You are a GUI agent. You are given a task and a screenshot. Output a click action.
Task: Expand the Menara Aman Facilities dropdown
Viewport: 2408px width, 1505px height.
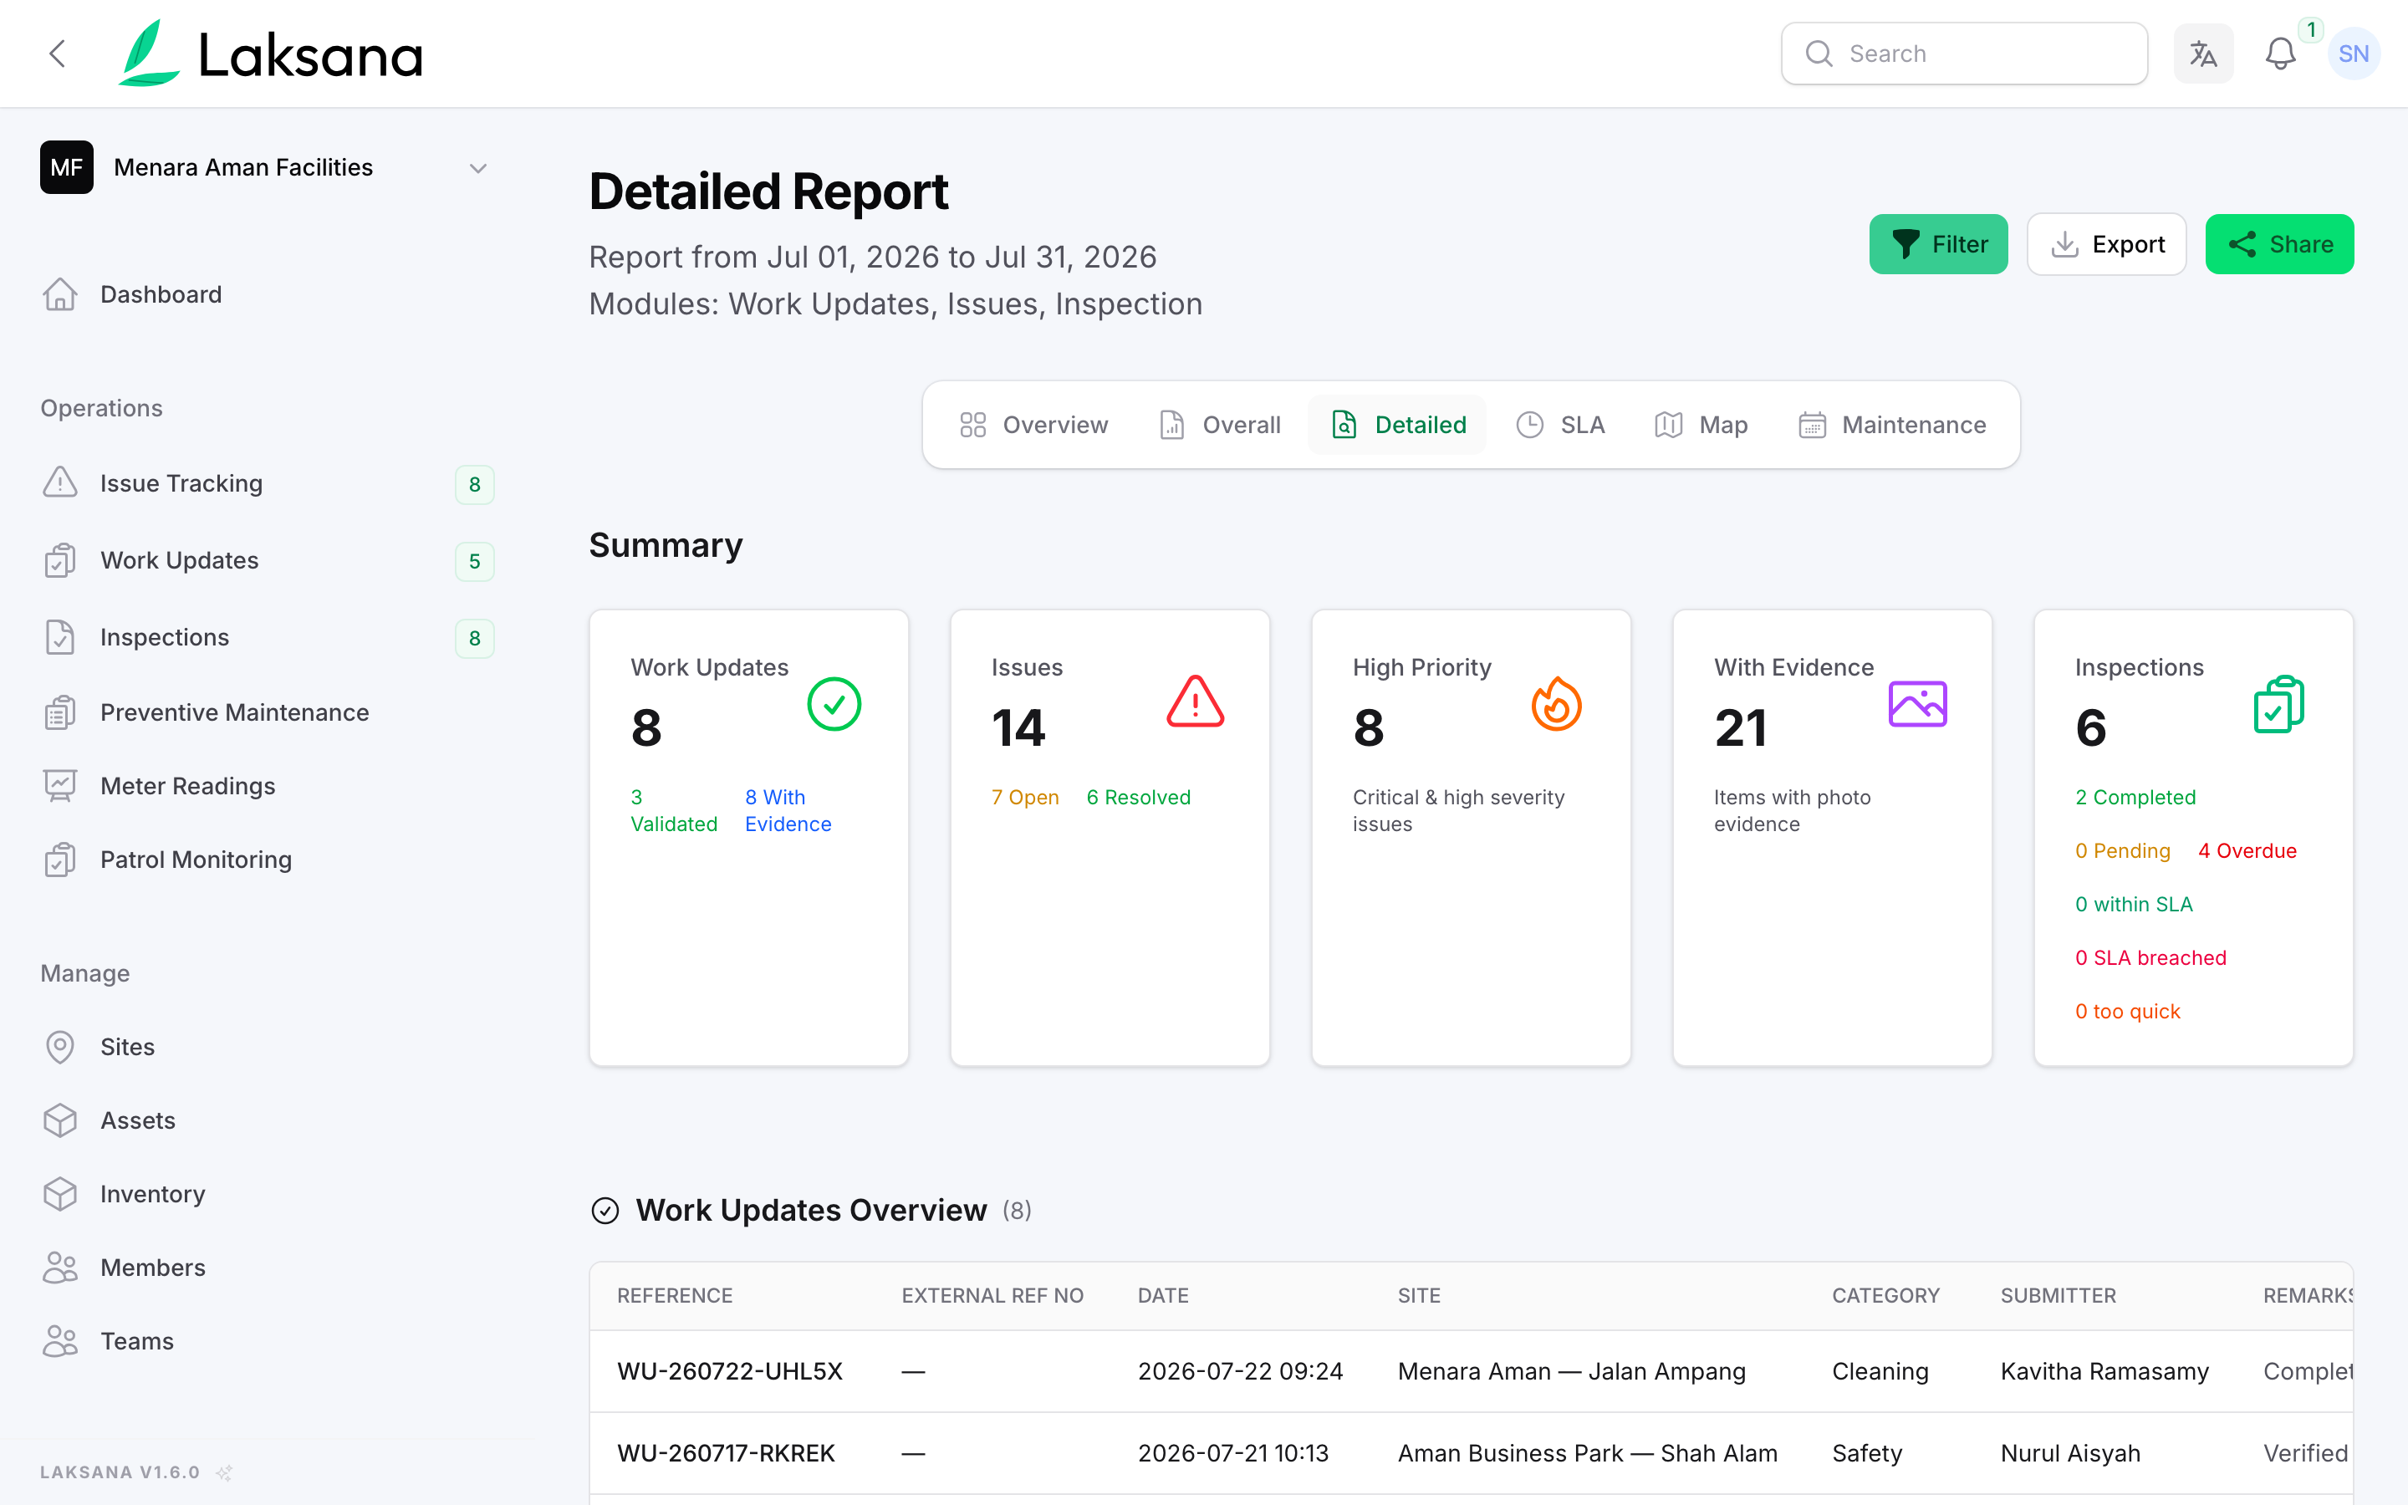pyautogui.click(x=477, y=168)
